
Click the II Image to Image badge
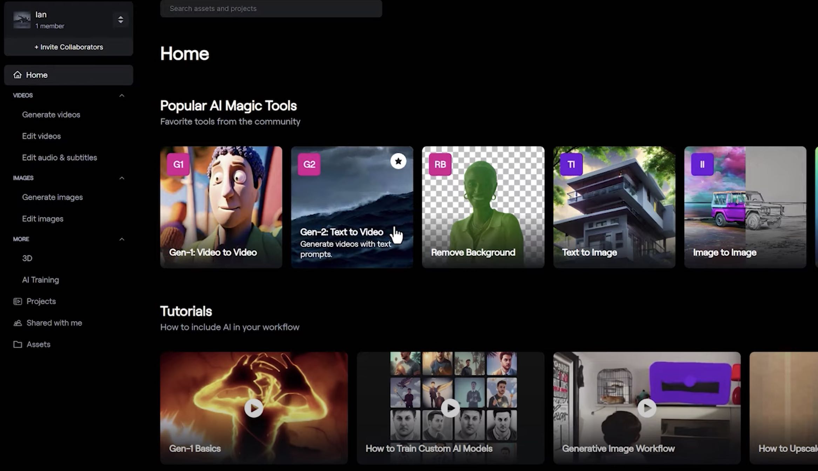(x=702, y=164)
